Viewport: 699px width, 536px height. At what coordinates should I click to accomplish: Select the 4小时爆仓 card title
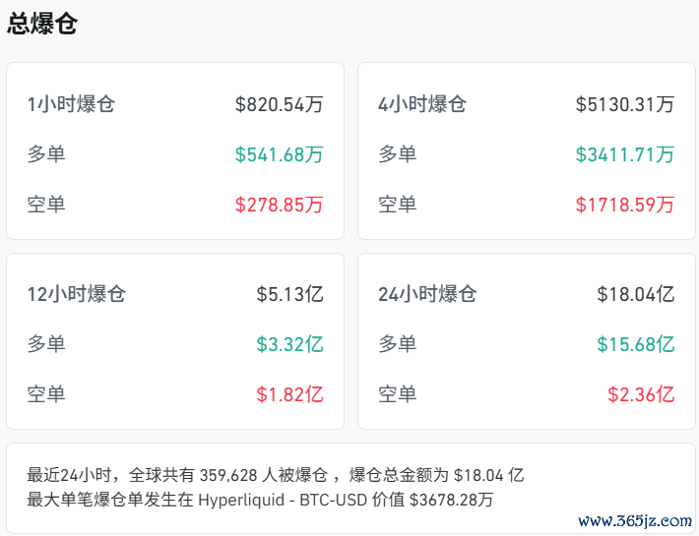[422, 104]
